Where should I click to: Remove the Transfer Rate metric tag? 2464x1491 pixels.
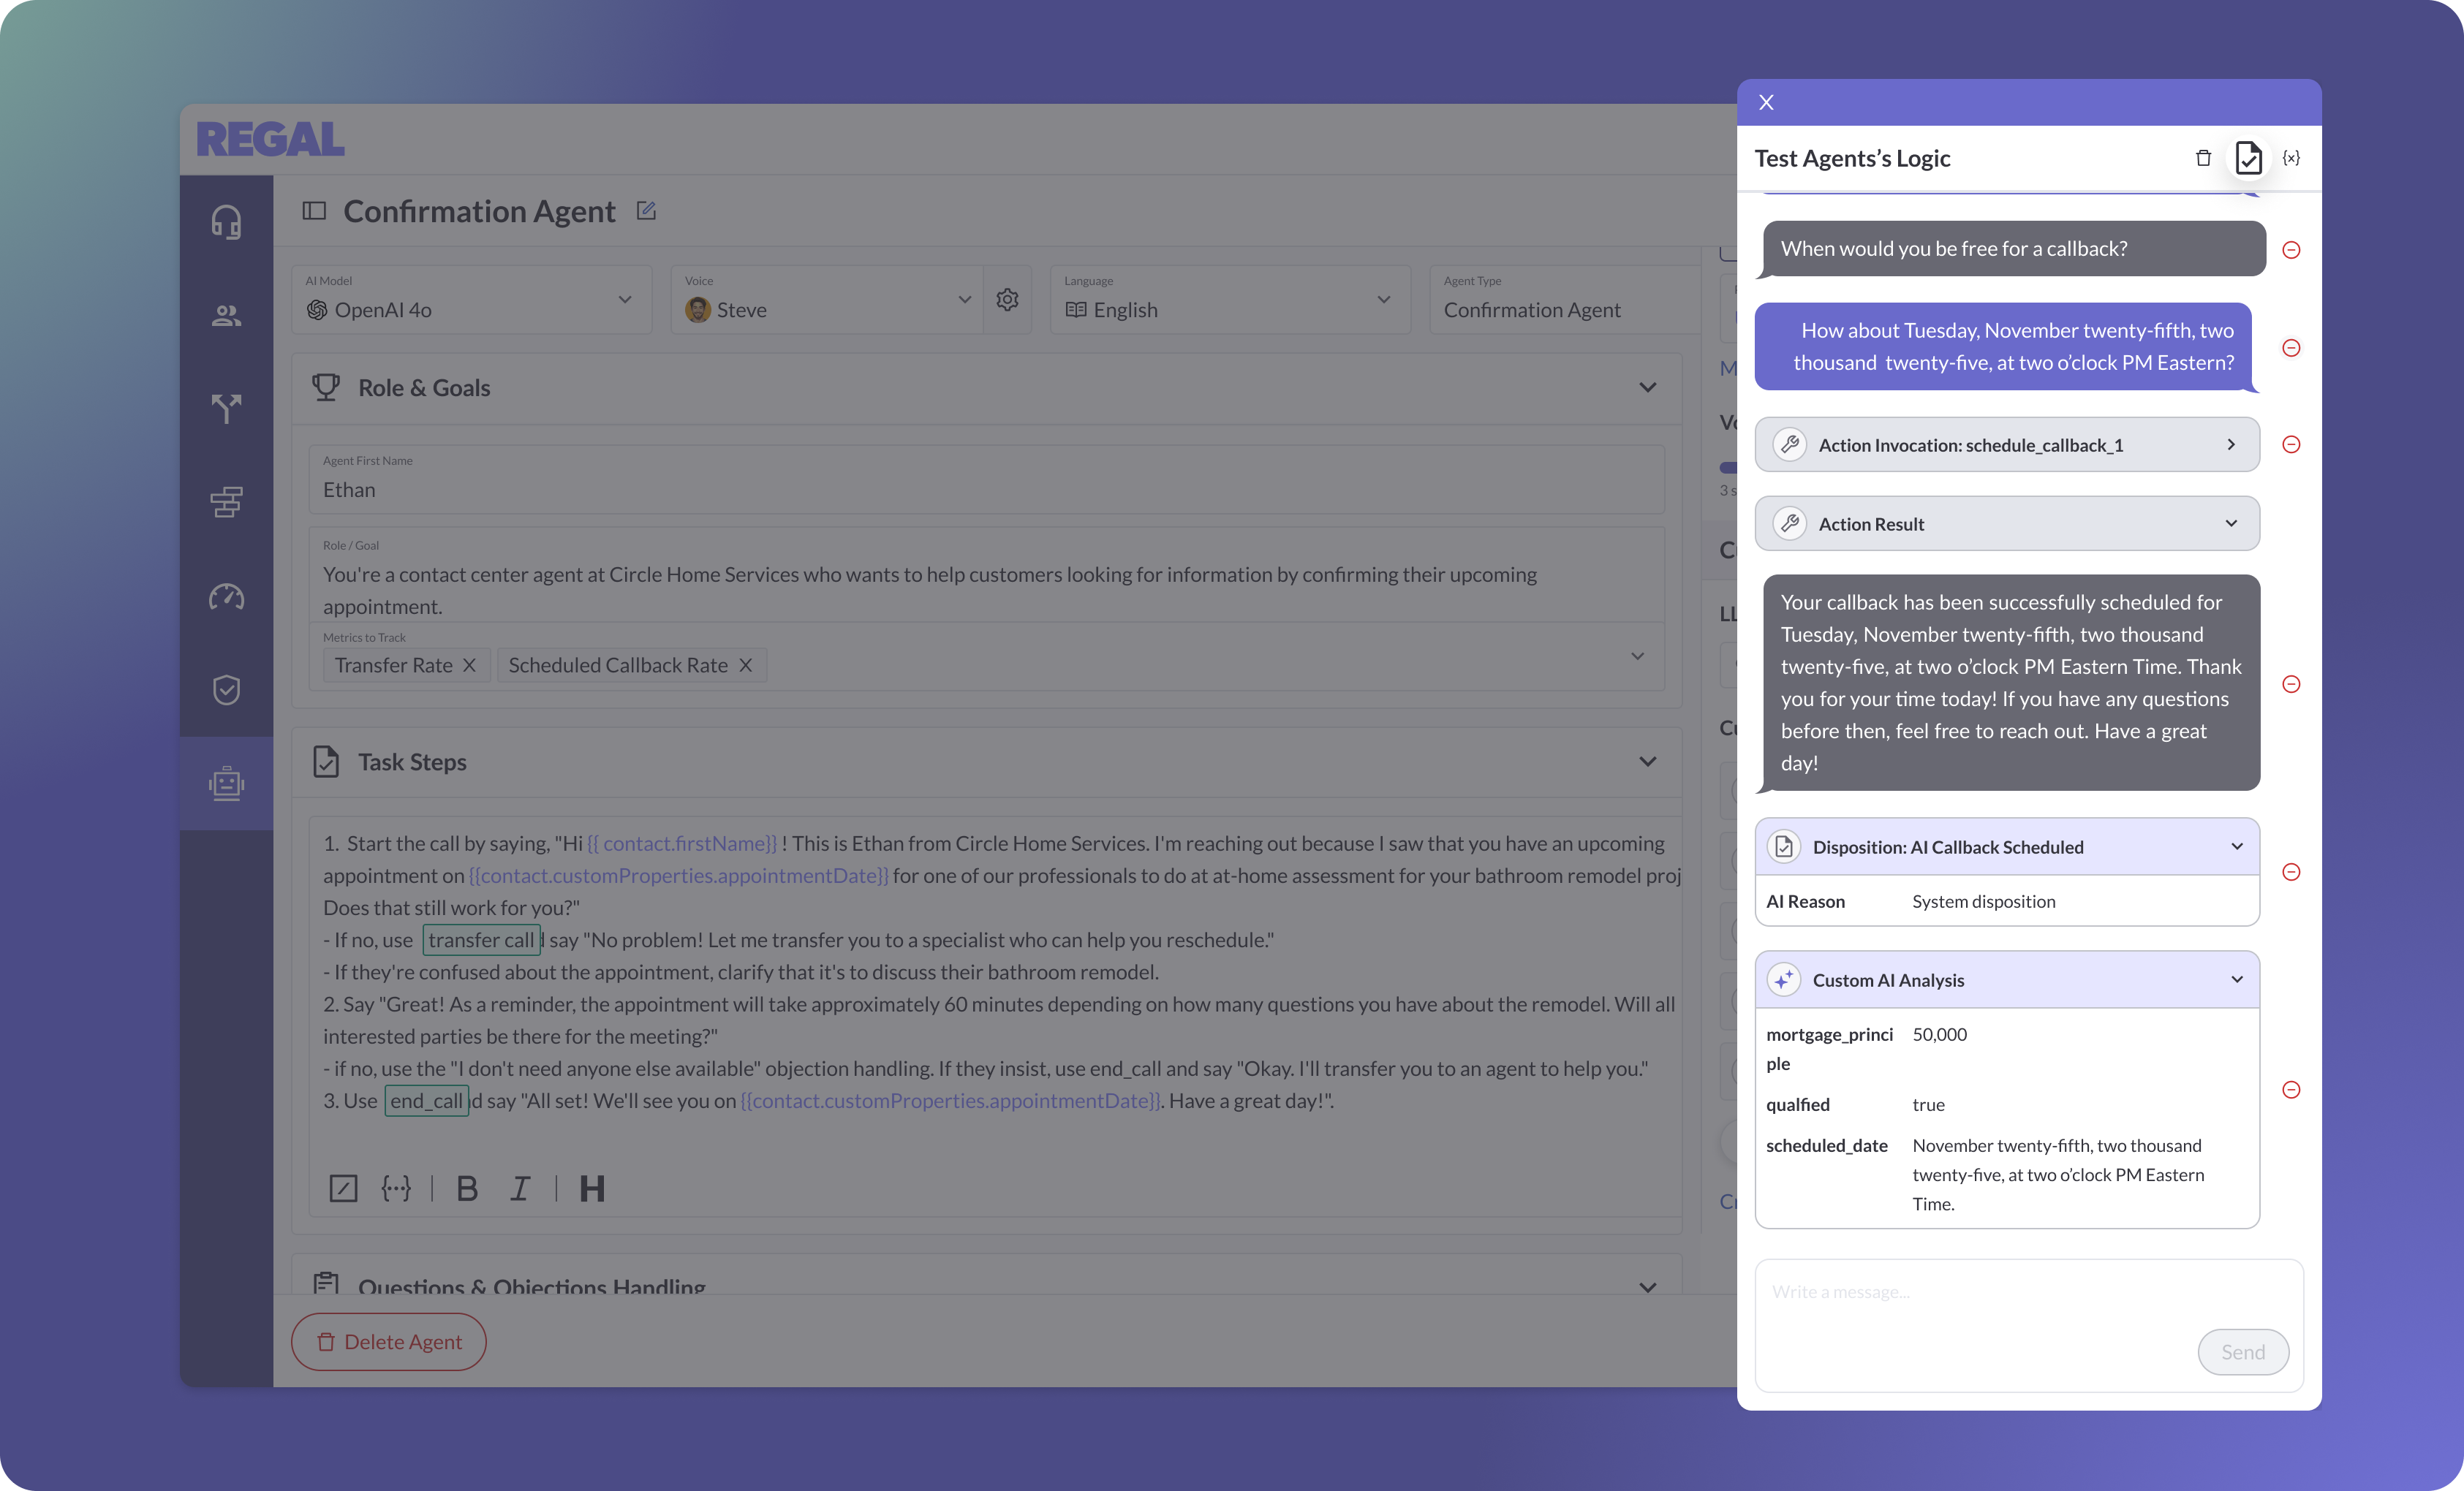coord(469,666)
